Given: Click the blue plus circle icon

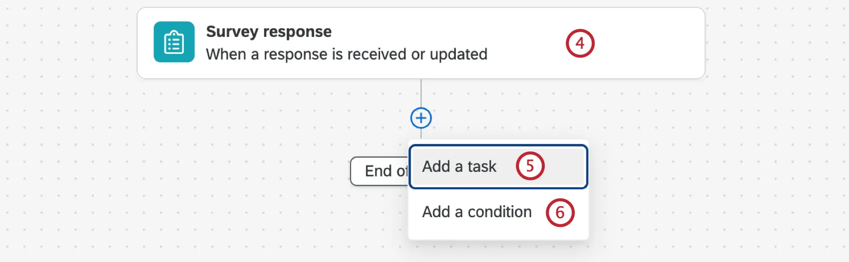Looking at the screenshot, I should coord(421,118).
